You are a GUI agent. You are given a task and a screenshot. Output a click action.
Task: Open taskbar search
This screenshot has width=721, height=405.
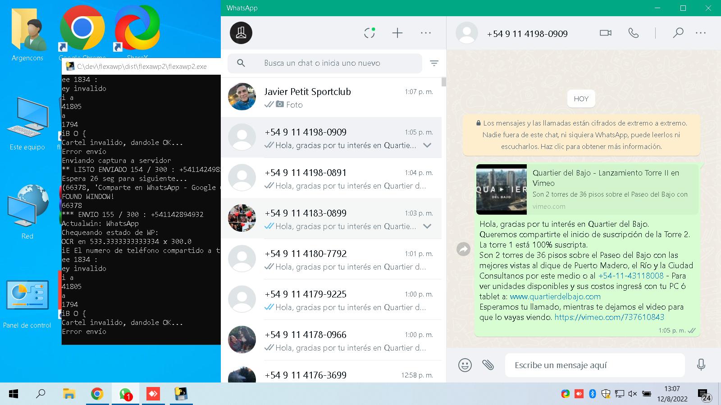[41, 394]
